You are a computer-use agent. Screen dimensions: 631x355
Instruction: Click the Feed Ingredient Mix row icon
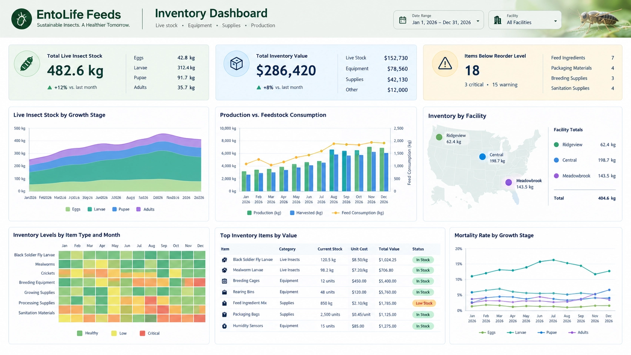pyautogui.click(x=225, y=303)
